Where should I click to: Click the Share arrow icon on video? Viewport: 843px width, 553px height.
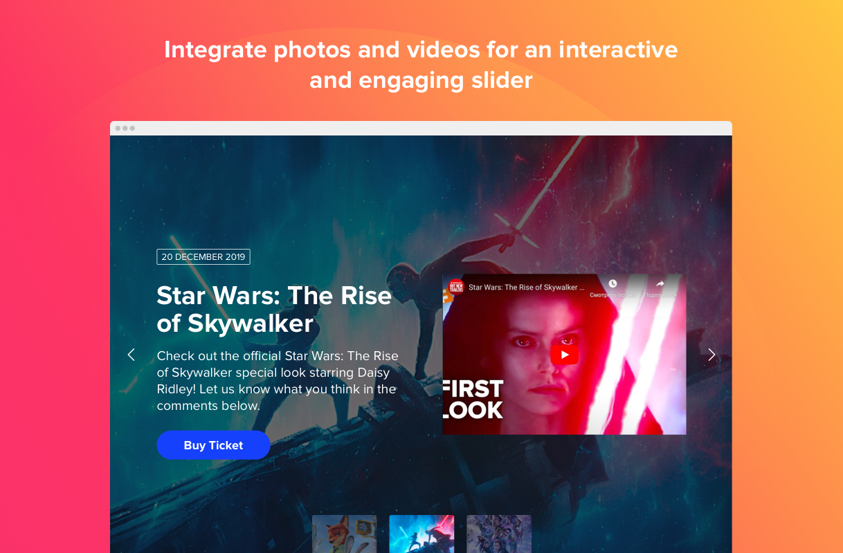click(660, 284)
